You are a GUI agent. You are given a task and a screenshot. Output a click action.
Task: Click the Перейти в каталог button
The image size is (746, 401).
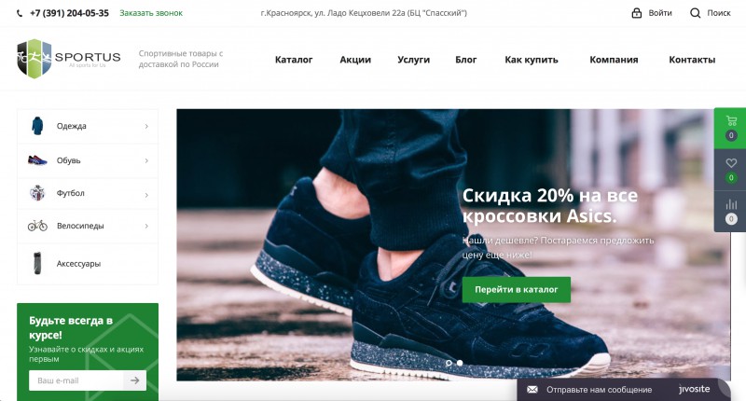click(x=517, y=289)
